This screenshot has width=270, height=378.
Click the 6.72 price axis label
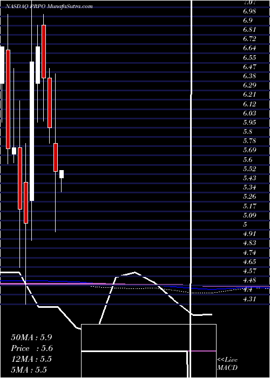coord(249,39)
